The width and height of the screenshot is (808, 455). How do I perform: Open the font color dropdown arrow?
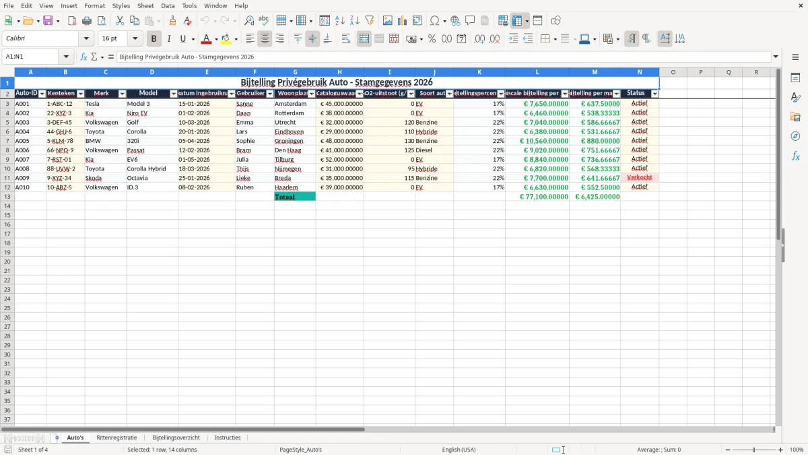click(x=215, y=40)
